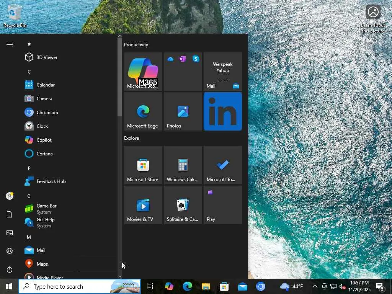This screenshot has height=294, width=392.
Task: Open the OneDrive, OneNote, Skype folder tile
Action: (x=183, y=72)
